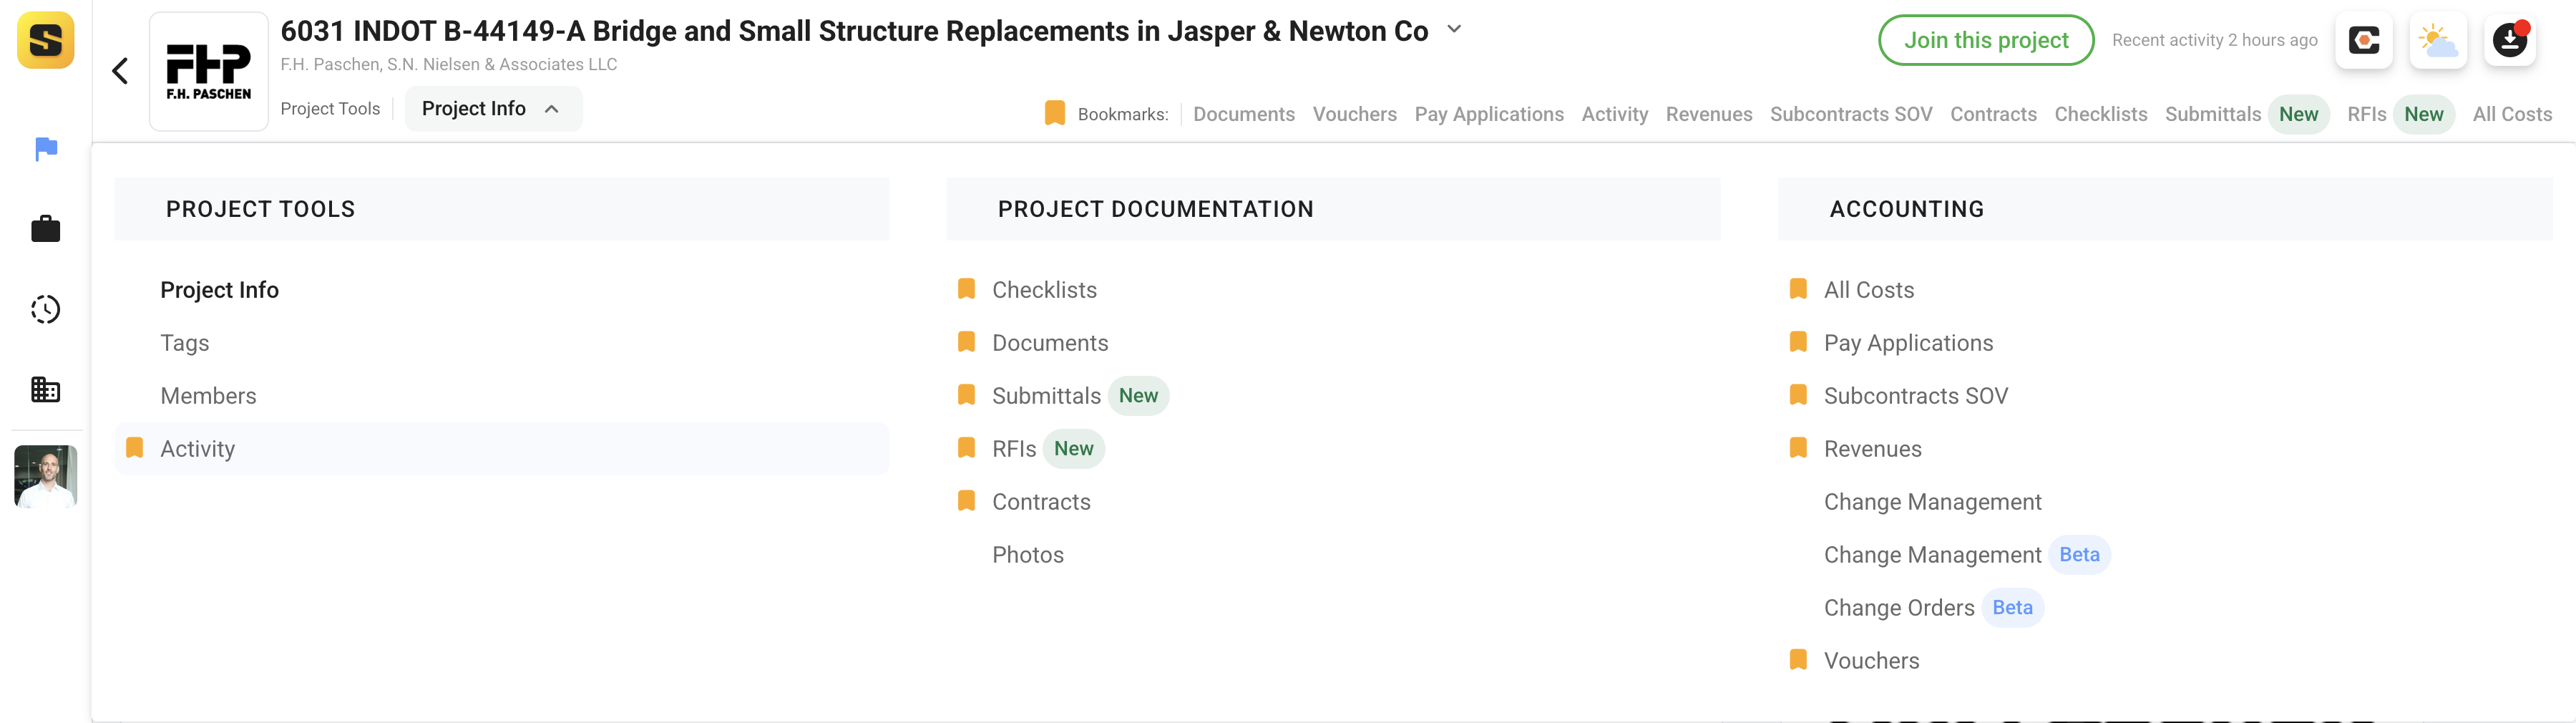Select Subcontracts SOV in bookmarks bar
The width and height of the screenshot is (2576, 723).
pyautogui.click(x=1850, y=114)
